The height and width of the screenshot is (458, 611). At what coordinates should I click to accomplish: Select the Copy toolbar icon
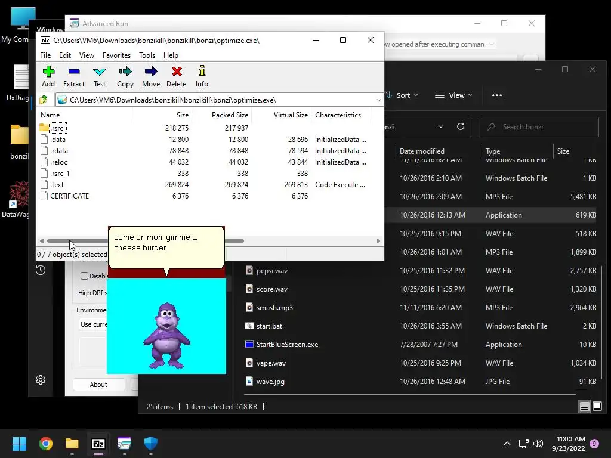coord(125,76)
